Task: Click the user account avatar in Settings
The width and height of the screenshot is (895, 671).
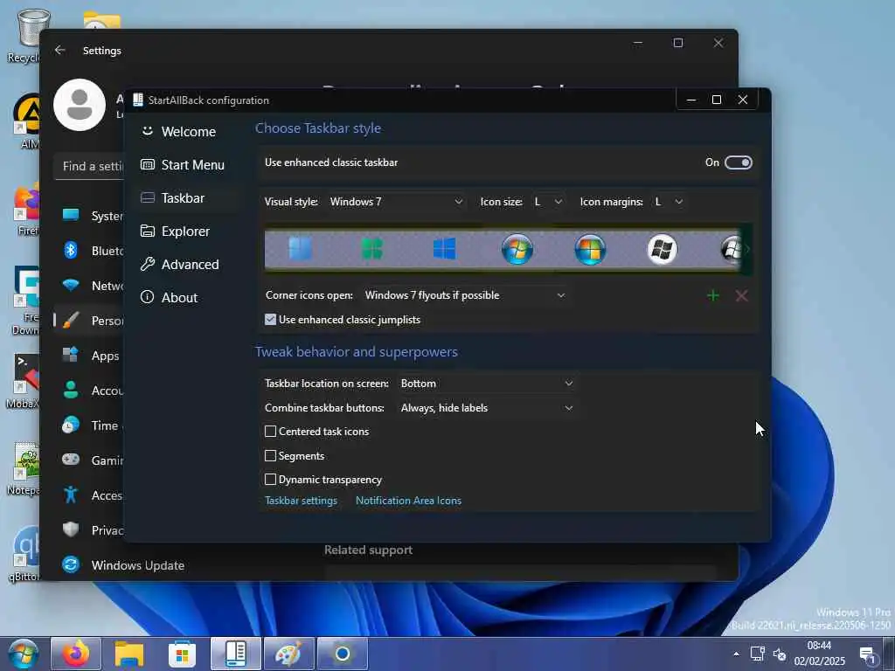Action: [x=80, y=105]
